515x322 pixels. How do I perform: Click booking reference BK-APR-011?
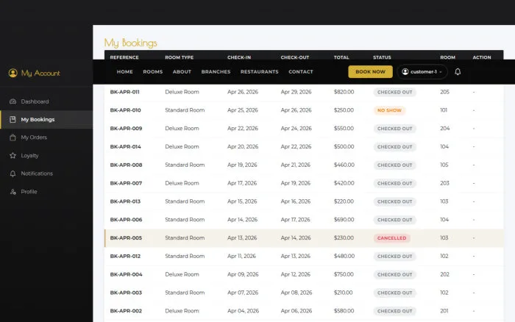(125, 92)
